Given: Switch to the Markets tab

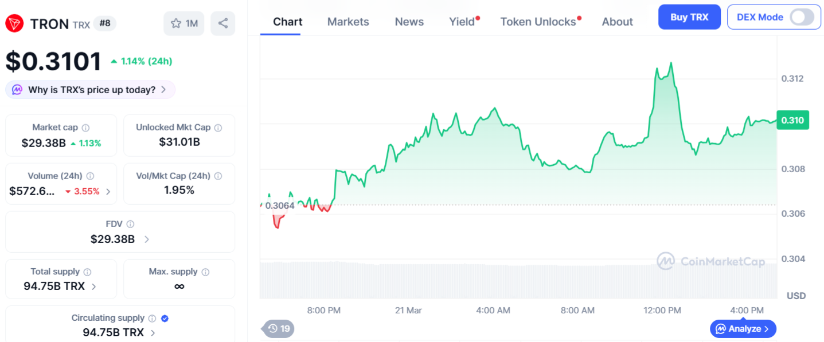Looking at the screenshot, I should coord(348,22).
